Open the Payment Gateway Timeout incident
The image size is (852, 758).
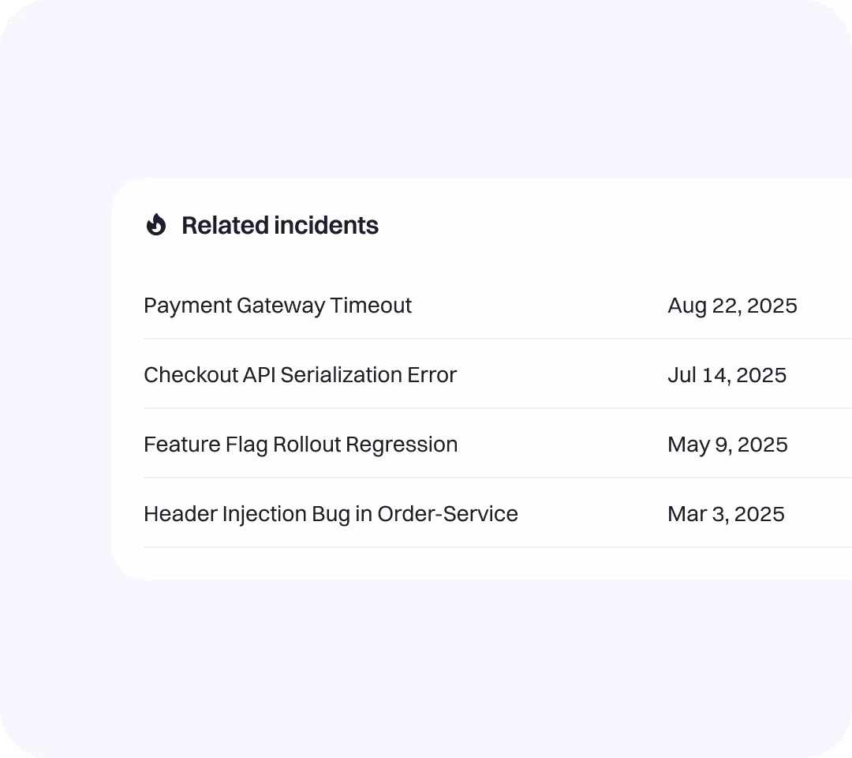point(278,306)
